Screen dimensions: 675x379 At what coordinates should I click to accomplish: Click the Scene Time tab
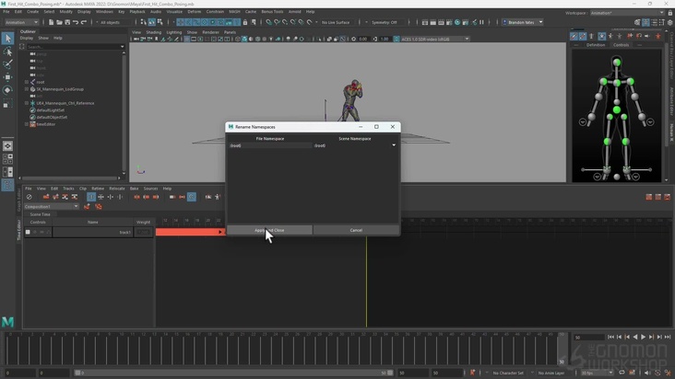coord(40,214)
